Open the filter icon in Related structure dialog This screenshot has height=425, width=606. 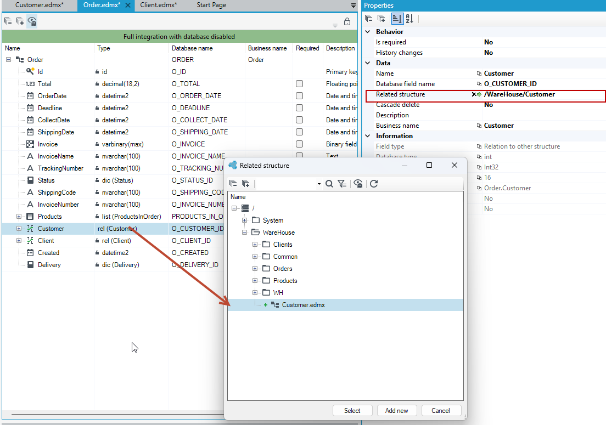coord(342,184)
